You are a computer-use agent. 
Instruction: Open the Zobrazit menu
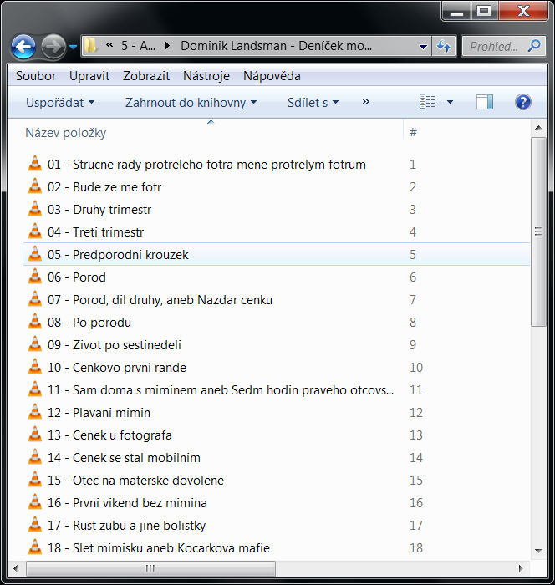pyautogui.click(x=146, y=76)
